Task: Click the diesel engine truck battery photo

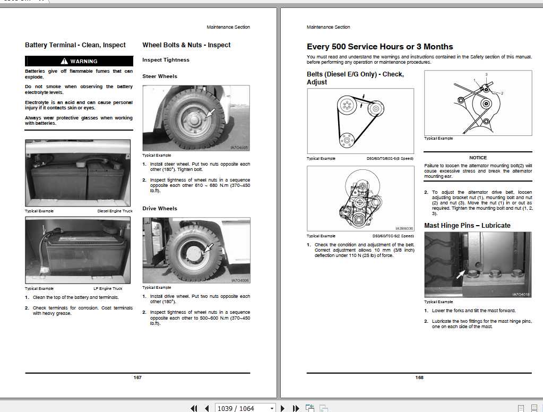Action: [77, 173]
